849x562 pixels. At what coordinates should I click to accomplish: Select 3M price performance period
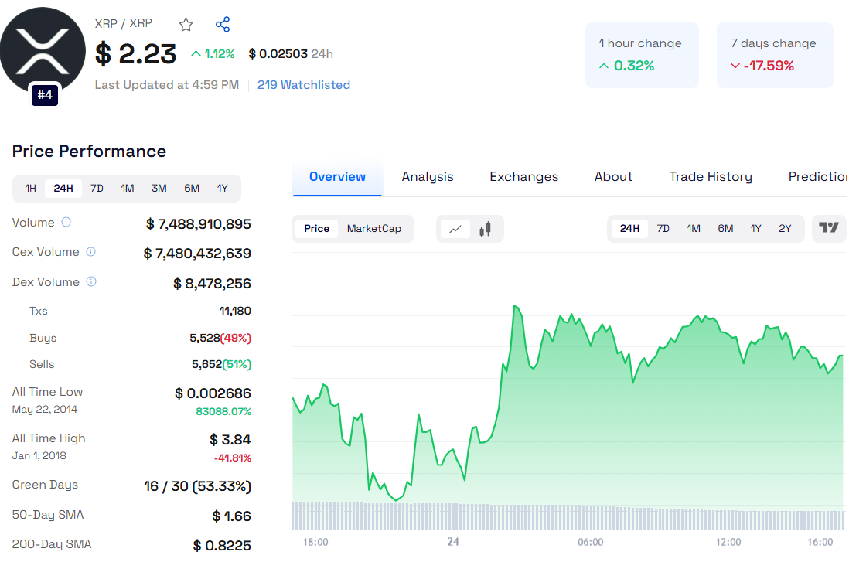point(159,189)
